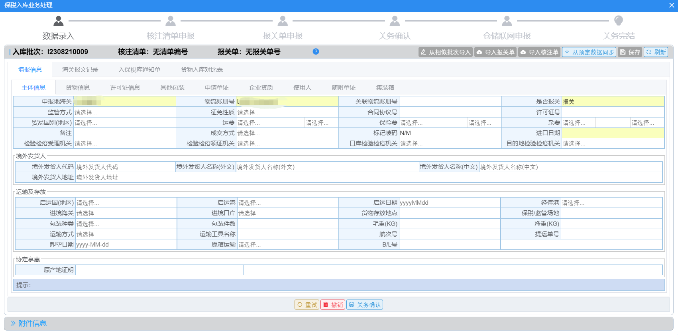The width and height of the screenshot is (678, 335).
Task: Select the 货物信息 sub-tab
Action: click(78, 87)
